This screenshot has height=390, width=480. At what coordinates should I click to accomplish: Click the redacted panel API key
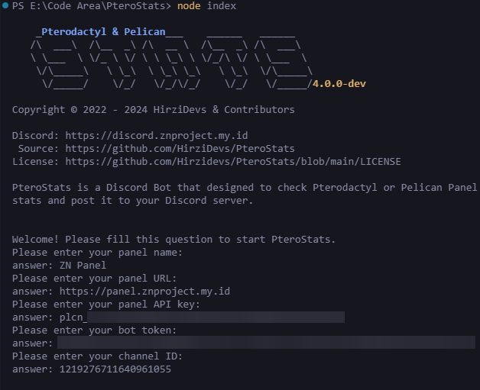[215, 317]
